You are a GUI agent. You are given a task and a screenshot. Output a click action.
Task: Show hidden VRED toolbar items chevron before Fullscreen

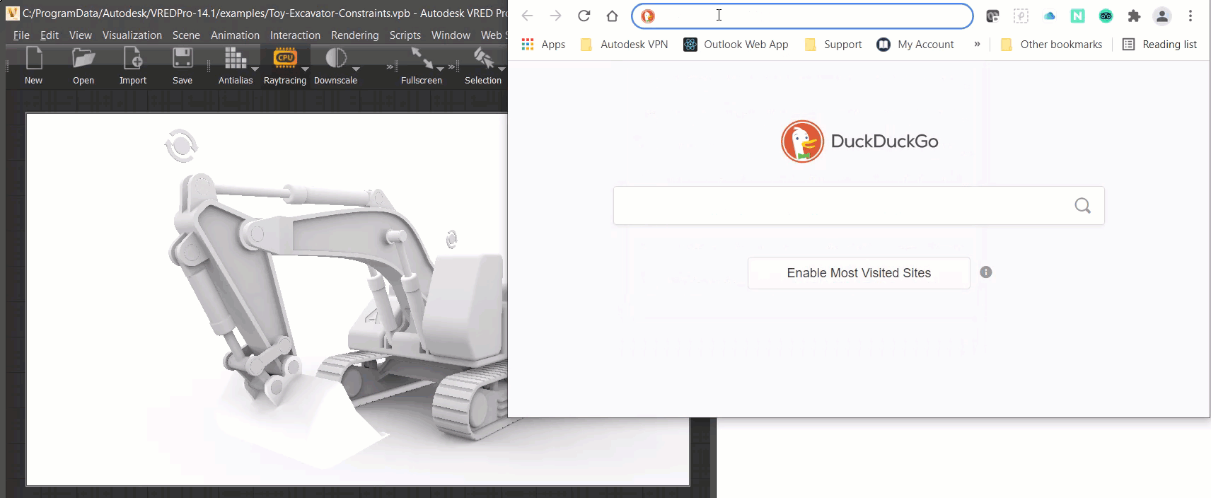390,67
